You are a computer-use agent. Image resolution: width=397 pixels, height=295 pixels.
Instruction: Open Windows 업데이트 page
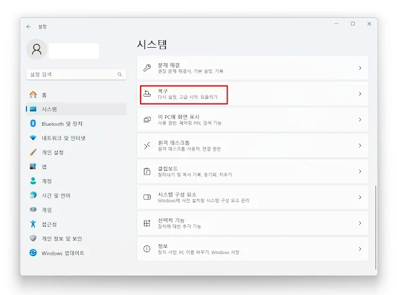point(76,253)
